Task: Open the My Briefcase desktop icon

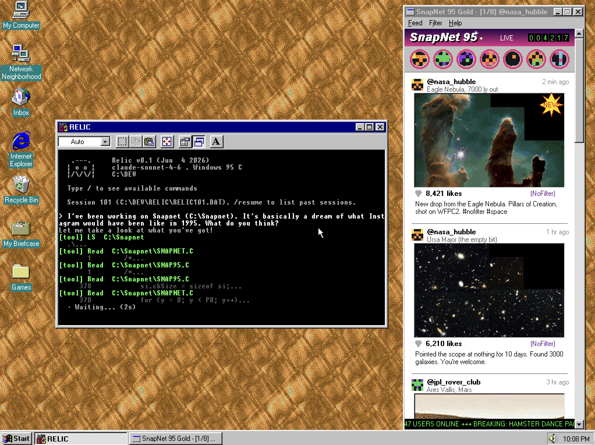Action: pos(21,234)
